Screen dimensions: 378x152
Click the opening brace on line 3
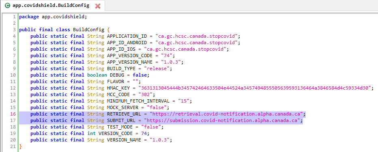pos(108,30)
